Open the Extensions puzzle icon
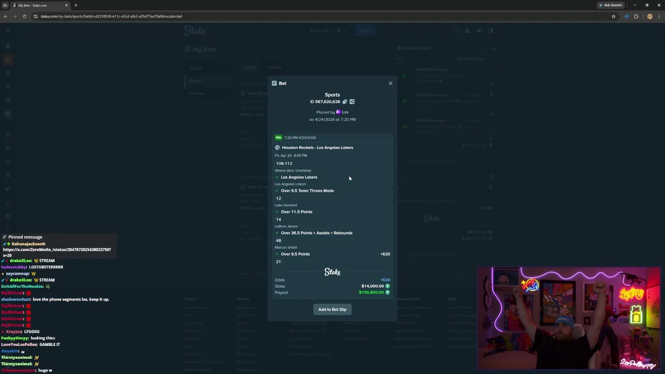 point(636,16)
